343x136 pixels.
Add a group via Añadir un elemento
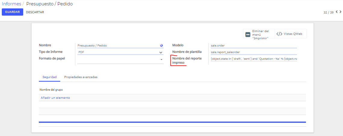pos(55,98)
